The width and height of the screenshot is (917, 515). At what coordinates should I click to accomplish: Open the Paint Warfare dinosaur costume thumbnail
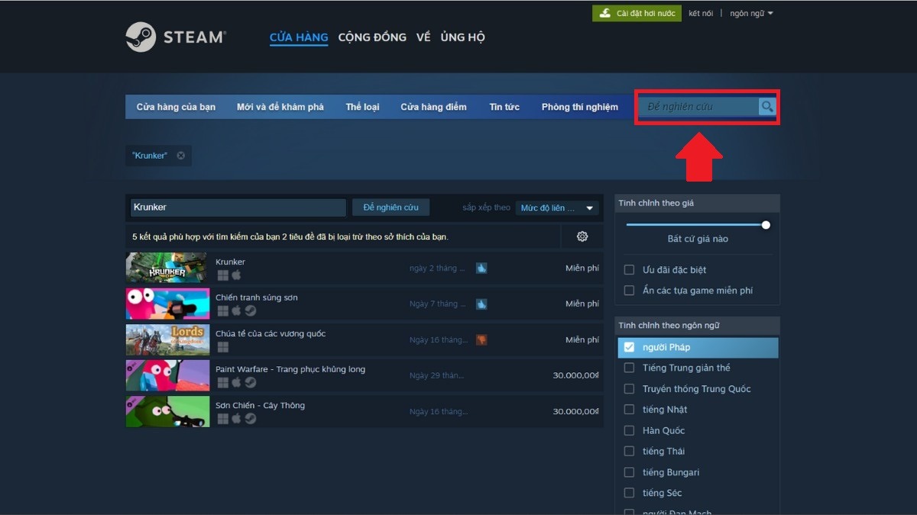pyautogui.click(x=167, y=375)
